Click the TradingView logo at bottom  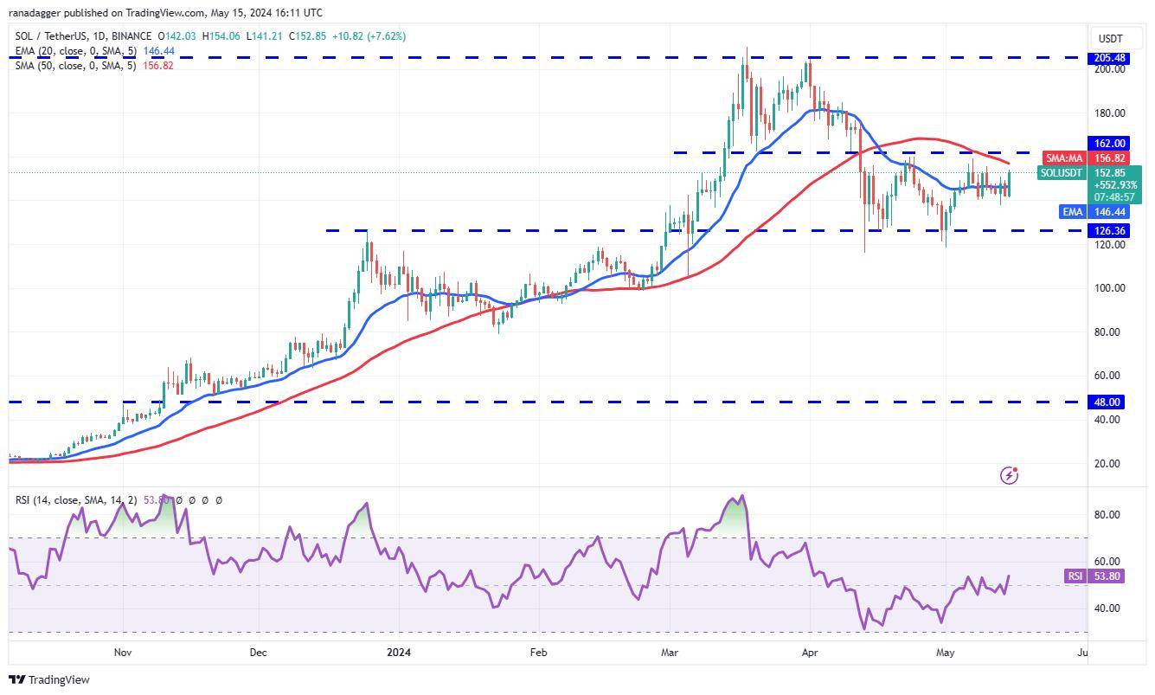tap(49, 680)
